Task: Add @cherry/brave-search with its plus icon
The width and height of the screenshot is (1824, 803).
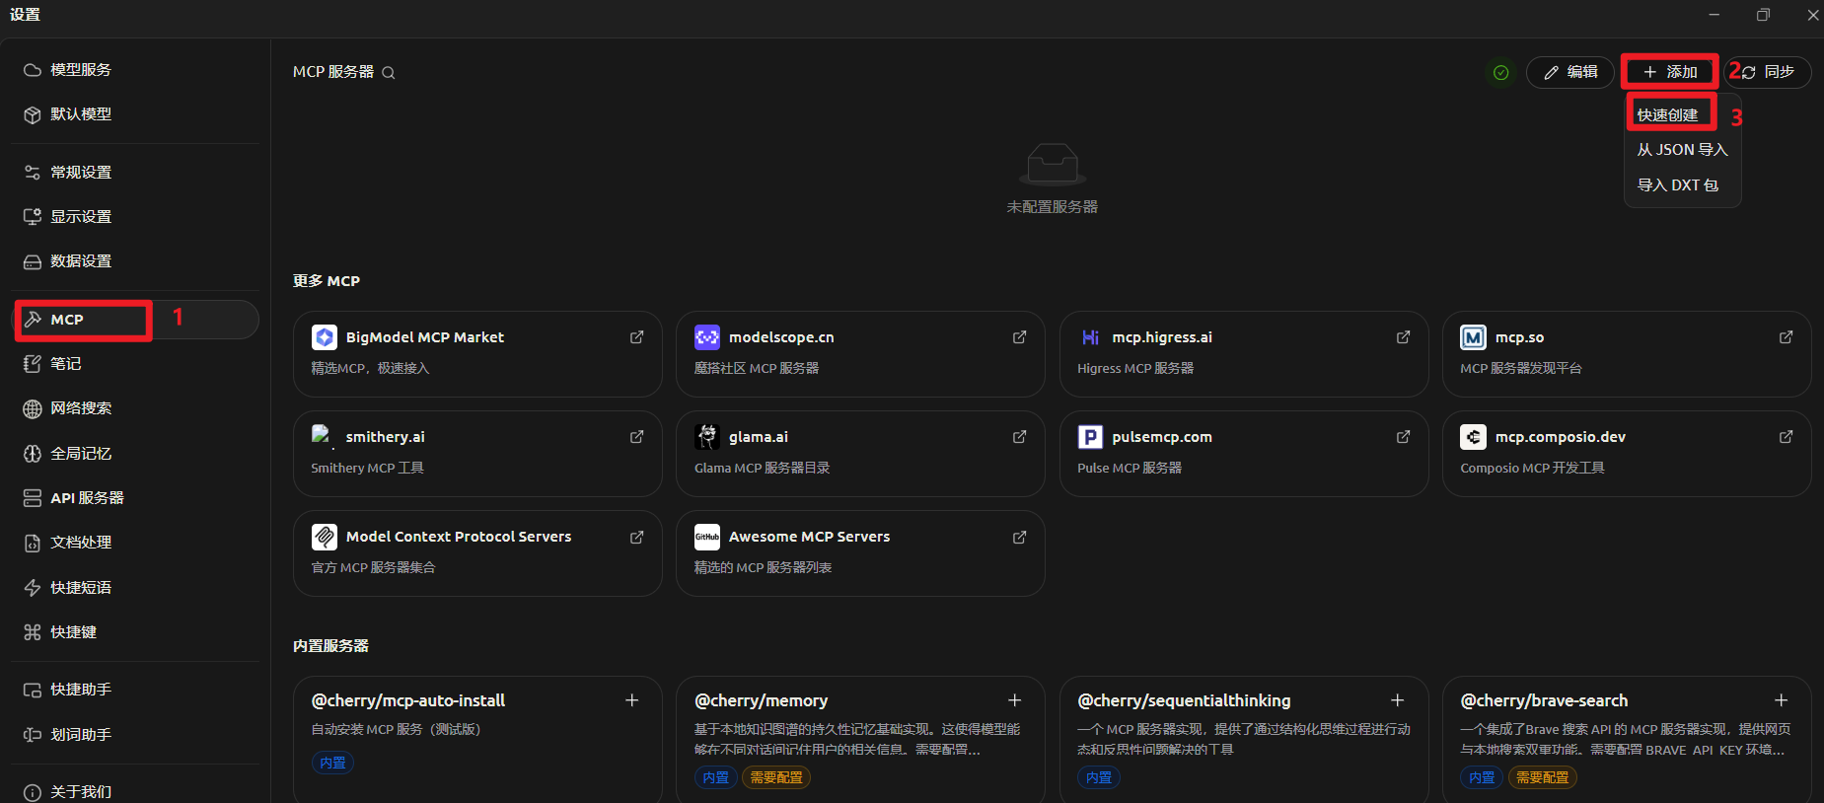Action: pos(1781,700)
